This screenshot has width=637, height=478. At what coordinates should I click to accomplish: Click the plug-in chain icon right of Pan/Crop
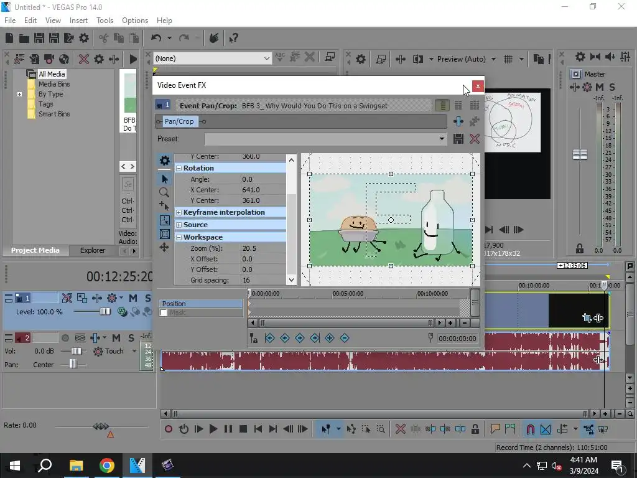click(458, 121)
